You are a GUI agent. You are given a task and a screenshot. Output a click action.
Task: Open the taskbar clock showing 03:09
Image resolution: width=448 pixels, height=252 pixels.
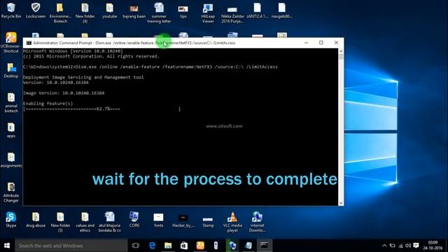tap(433, 246)
